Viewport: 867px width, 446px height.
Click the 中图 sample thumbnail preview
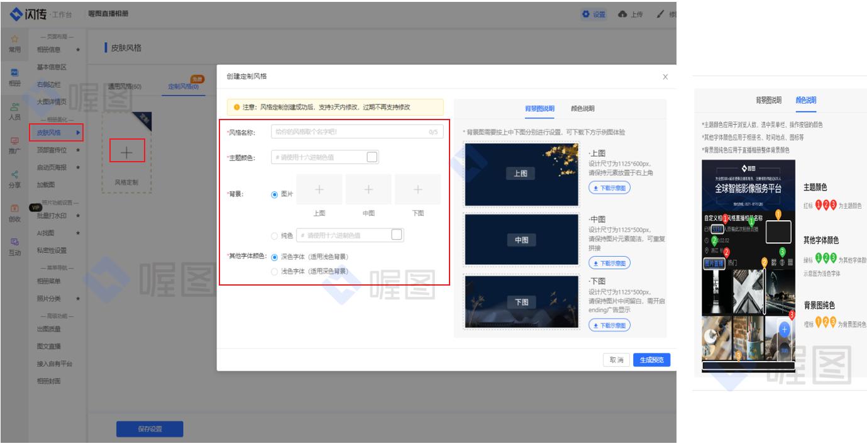click(x=521, y=240)
